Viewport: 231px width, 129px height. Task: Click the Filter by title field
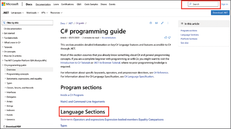tap(27, 23)
